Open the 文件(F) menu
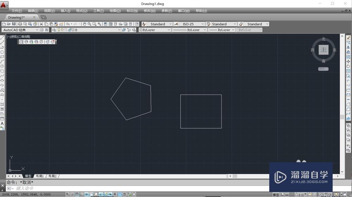Screen dimensions: 352x197 pyautogui.click(x=17, y=11)
